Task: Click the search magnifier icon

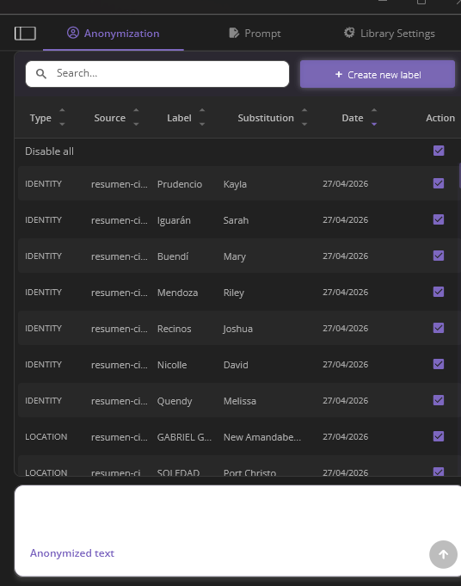Action: pos(41,74)
